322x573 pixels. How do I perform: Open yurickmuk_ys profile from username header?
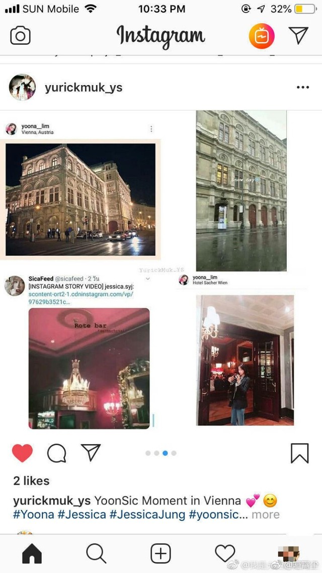coord(84,88)
